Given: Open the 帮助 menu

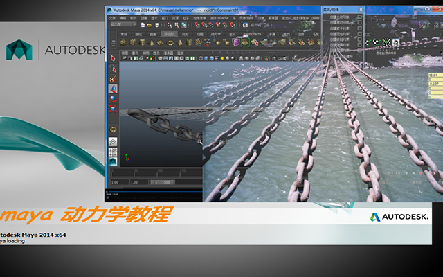Looking at the screenshot, I should (316, 18).
